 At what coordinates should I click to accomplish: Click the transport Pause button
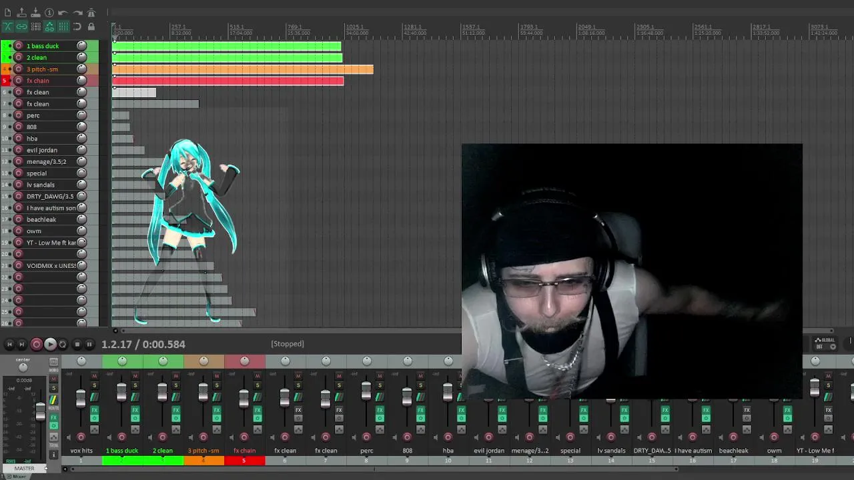click(89, 344)
